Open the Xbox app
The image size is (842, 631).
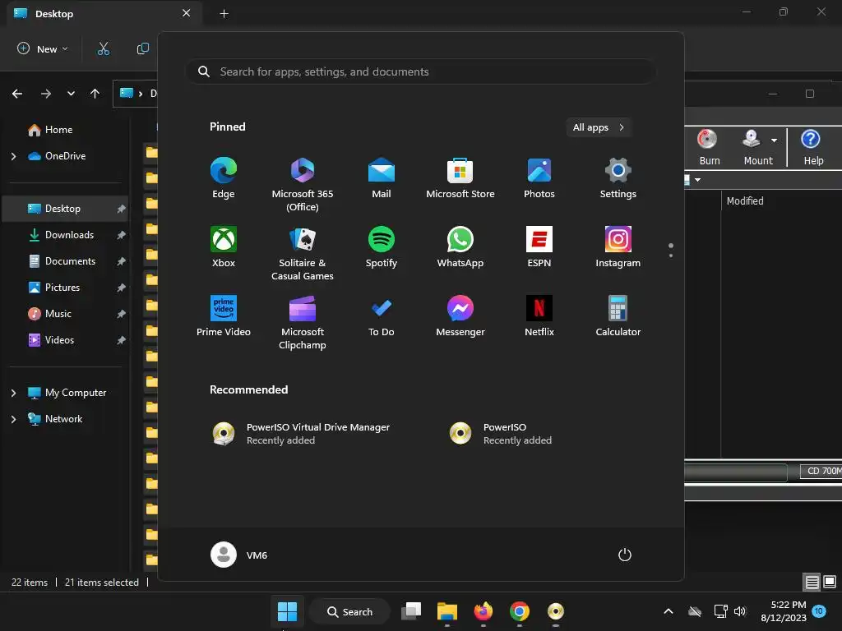tap(224, 247)
